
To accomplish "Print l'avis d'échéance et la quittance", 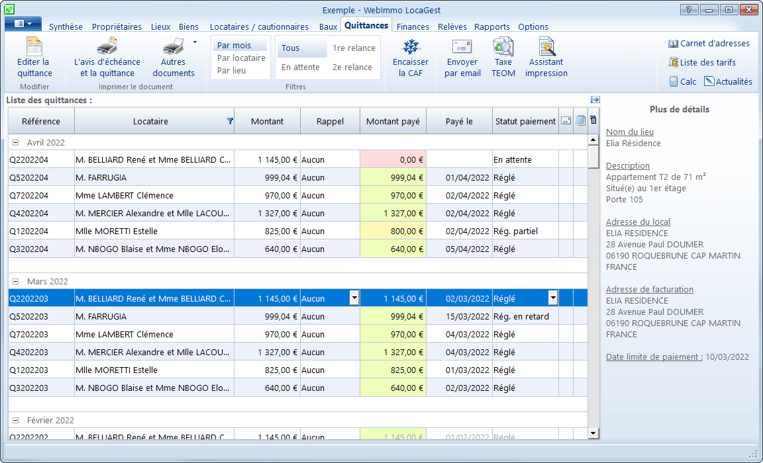I will [107, 48].
